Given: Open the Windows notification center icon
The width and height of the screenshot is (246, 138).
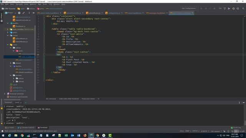Looking at the screenshot, I should (x=242, y=135).
